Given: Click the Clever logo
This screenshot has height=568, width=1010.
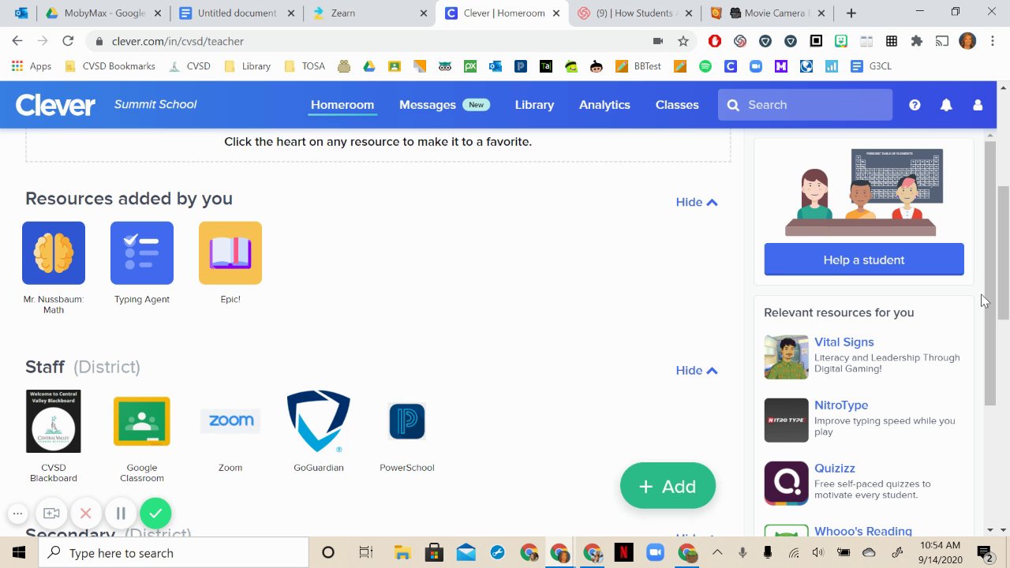Looking at the screenshot, I should point(55,105).
